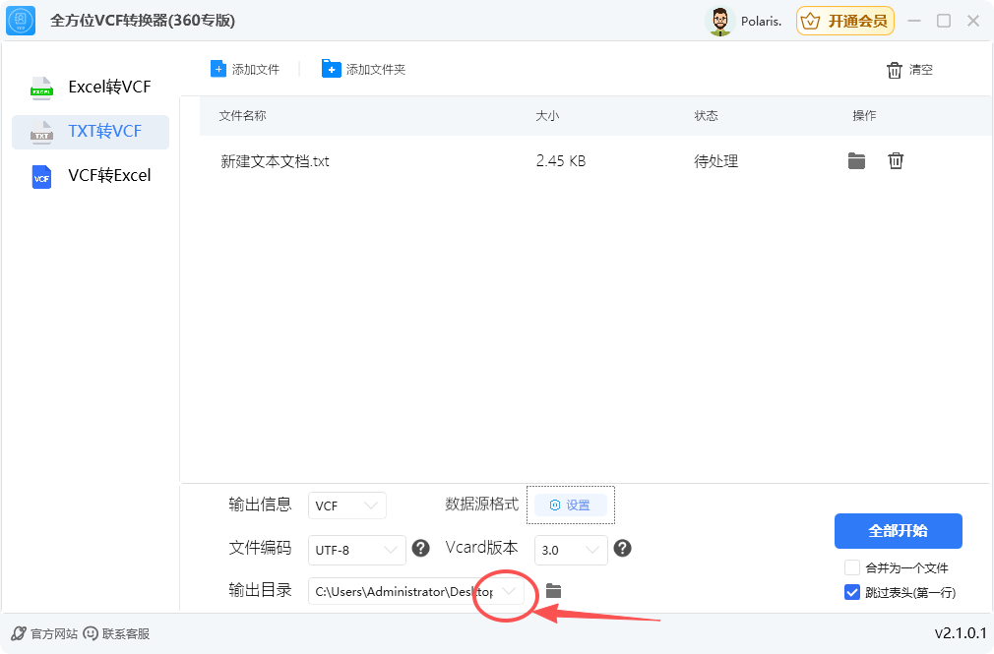The image size is (994, 654).
Task: Open folder location for 新建文本文档.txt
Action: (855, 160)
